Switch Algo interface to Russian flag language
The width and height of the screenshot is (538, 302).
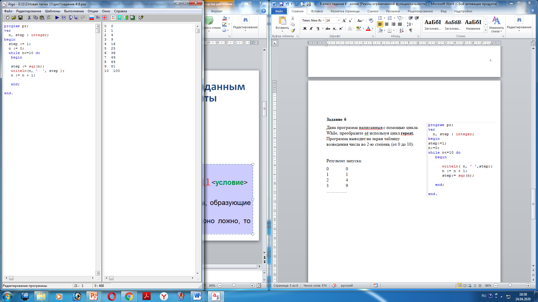click(x=92, y=18)
